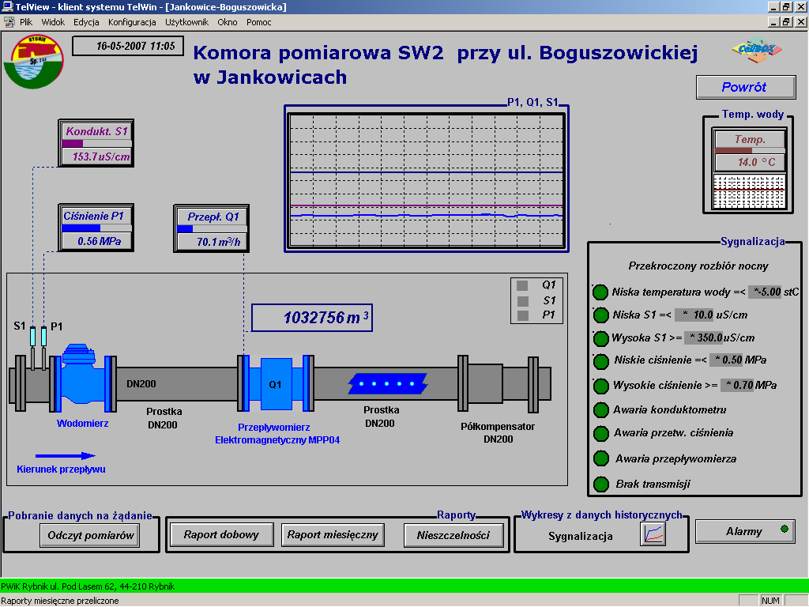Toggle the P1 legend square
The width and height of the screenshot is (809, 607).
(x=523, y=315)
